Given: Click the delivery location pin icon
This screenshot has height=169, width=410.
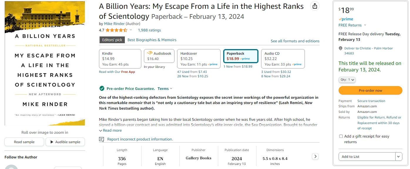Looking at the screenshot, I should 340,48.
